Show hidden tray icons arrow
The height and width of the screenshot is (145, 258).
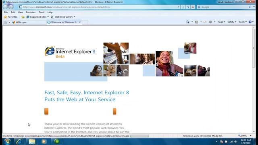(217, 141)
